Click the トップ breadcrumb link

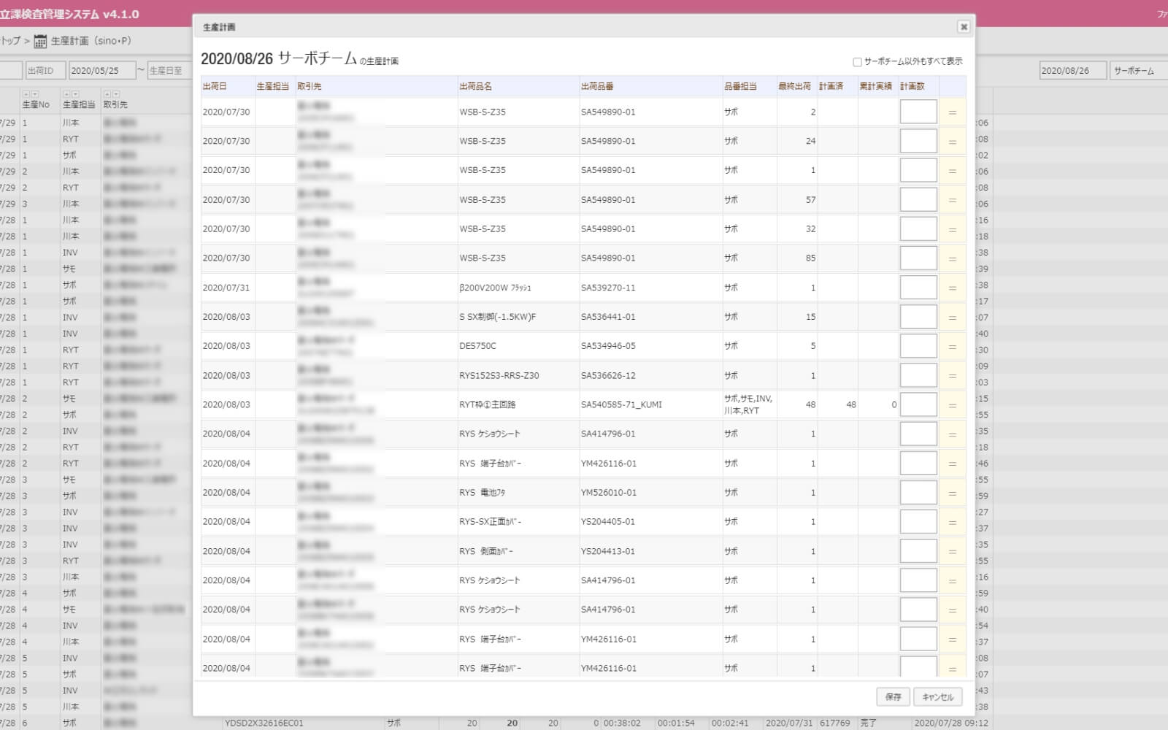[x=10, y=41]
